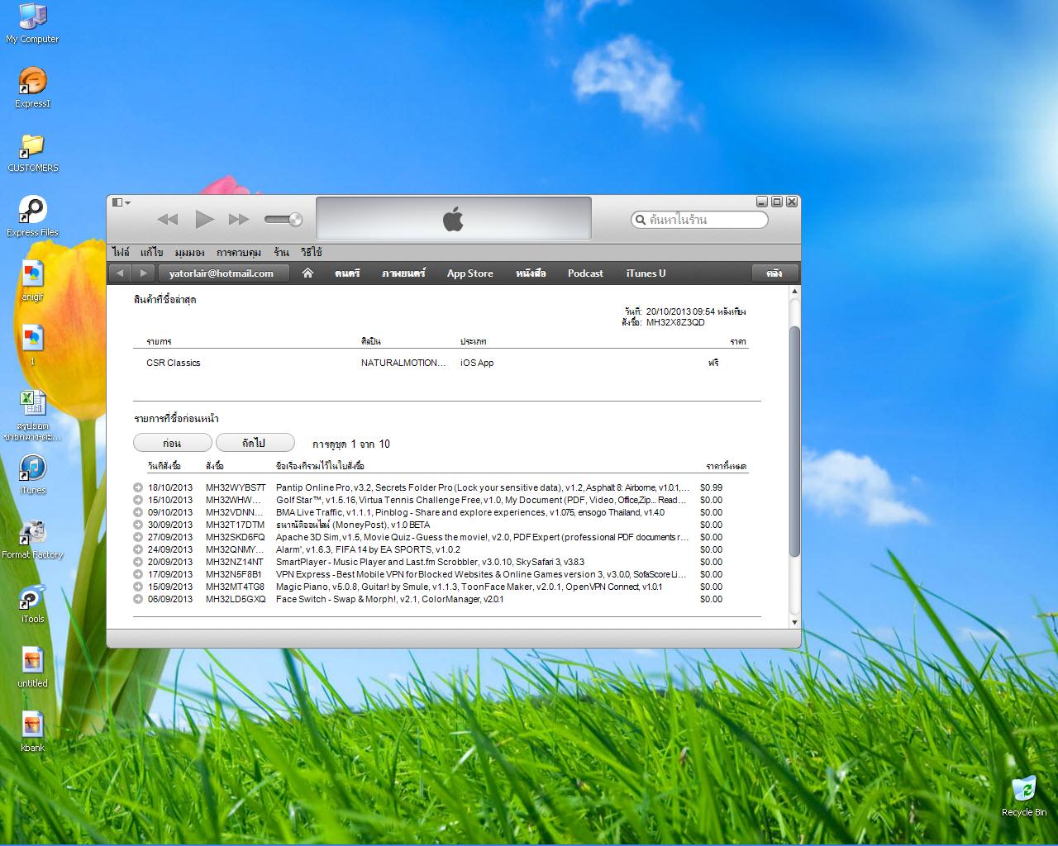Open details arrow for order MH32T17DTM
This screenshot has height=846, width=1058.
138,525
